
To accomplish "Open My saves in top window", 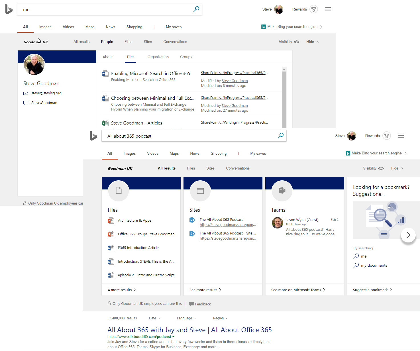I will (174, 27).
